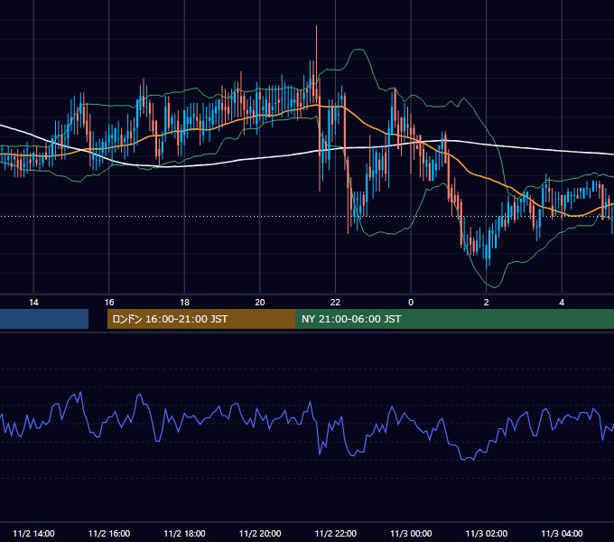Click the 11/3 00:00 date label
This screenshot has height=542, width=614.
tap(411, 533)
